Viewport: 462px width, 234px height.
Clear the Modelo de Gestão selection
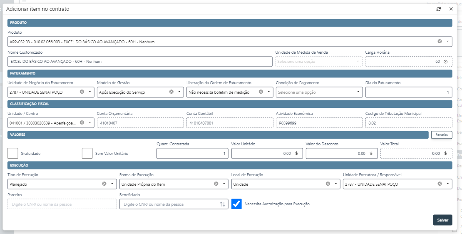tap(171, 92)
